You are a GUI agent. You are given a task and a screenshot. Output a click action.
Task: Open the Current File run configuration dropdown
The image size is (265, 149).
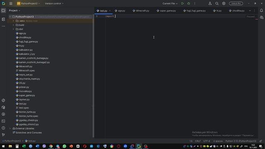click(170, 3)
